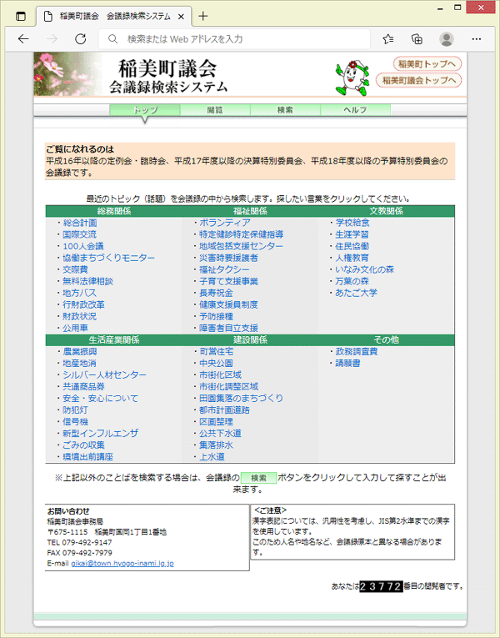Screen dimensions: 500x638
Task: Go to 稲美町議会トップへ button
Action: click(419, 80)
